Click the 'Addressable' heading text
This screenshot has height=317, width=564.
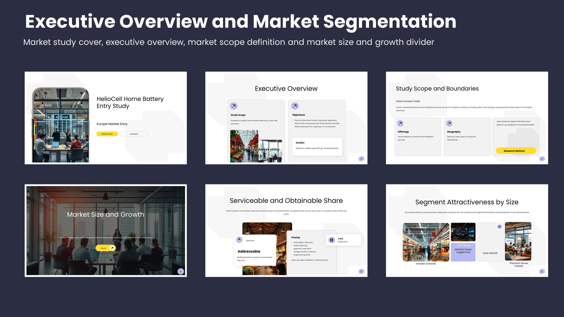249,252
